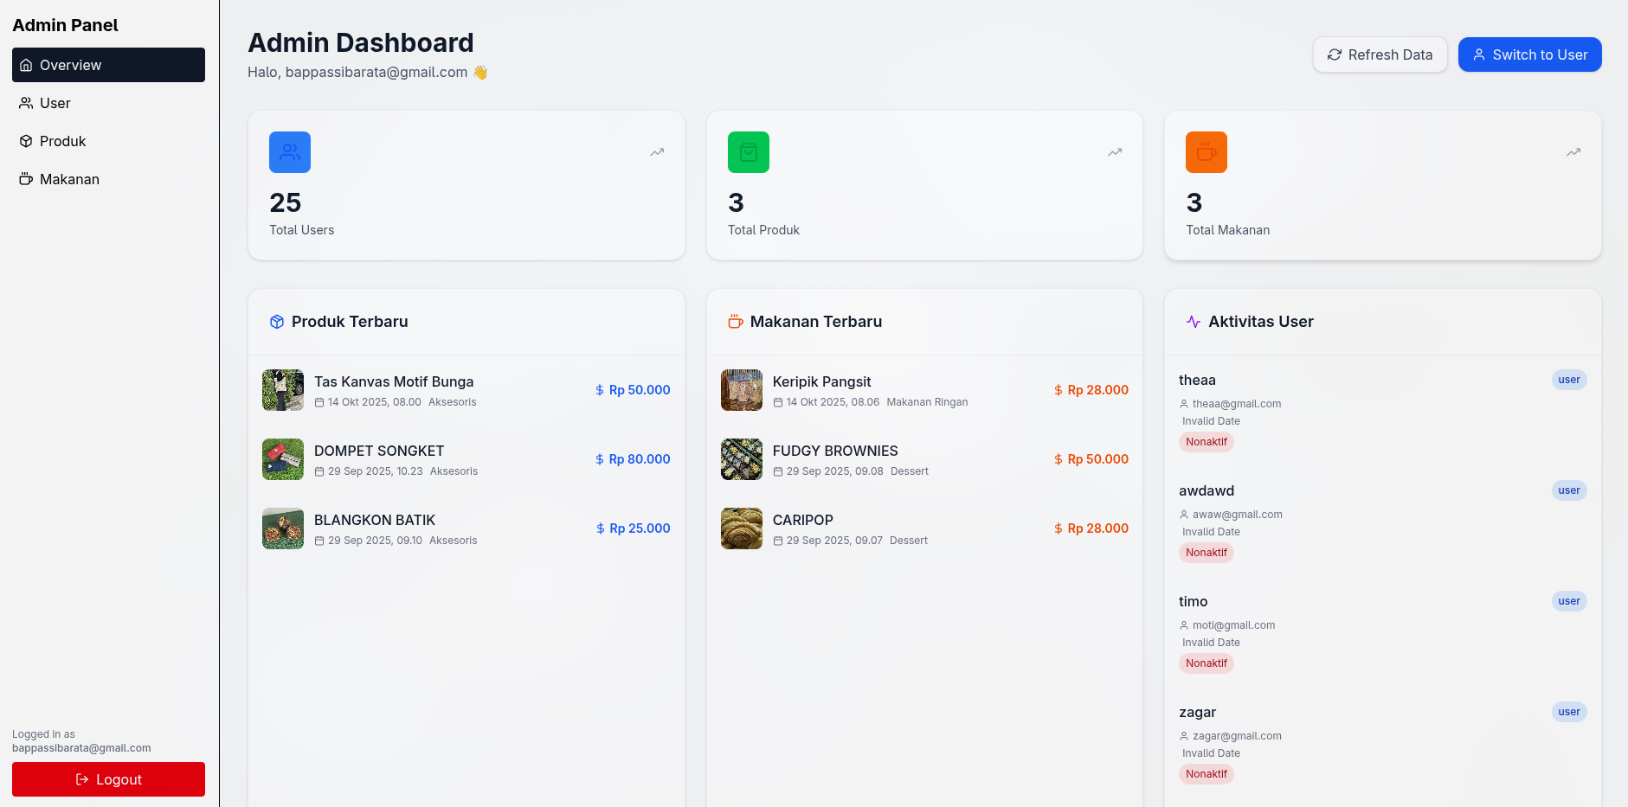Click the package icon next to Produk
Image resolution: width=1628 pixels, height=807 pixels.
click(26, 141)
